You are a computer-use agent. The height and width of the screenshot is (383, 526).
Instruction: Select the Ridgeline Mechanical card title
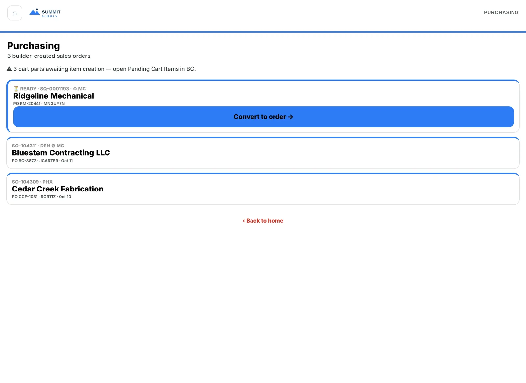54,96
